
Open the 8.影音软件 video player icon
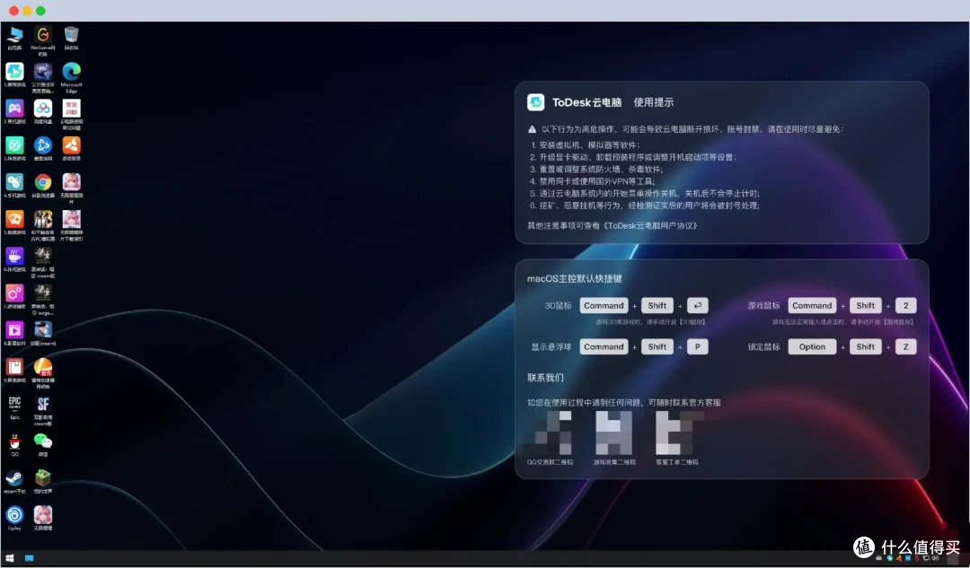15,330
